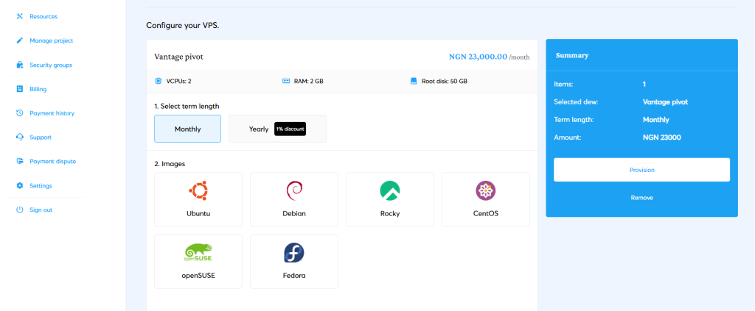Click the Sign out power icon
This screenshot has width=755, height=311.
20,210
